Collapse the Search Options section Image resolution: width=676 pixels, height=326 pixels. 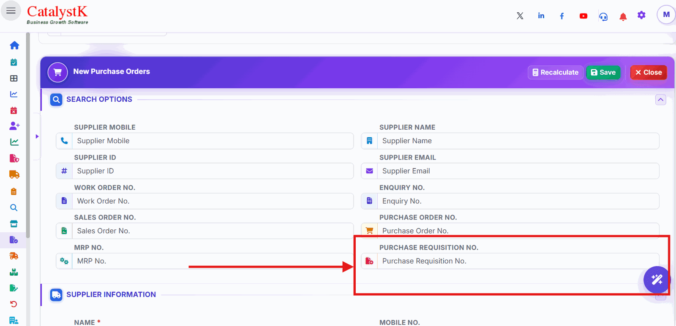tap(661, 100)
